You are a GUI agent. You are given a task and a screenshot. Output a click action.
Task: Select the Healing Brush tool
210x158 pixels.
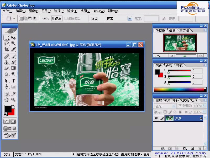(x=7, y=56)
